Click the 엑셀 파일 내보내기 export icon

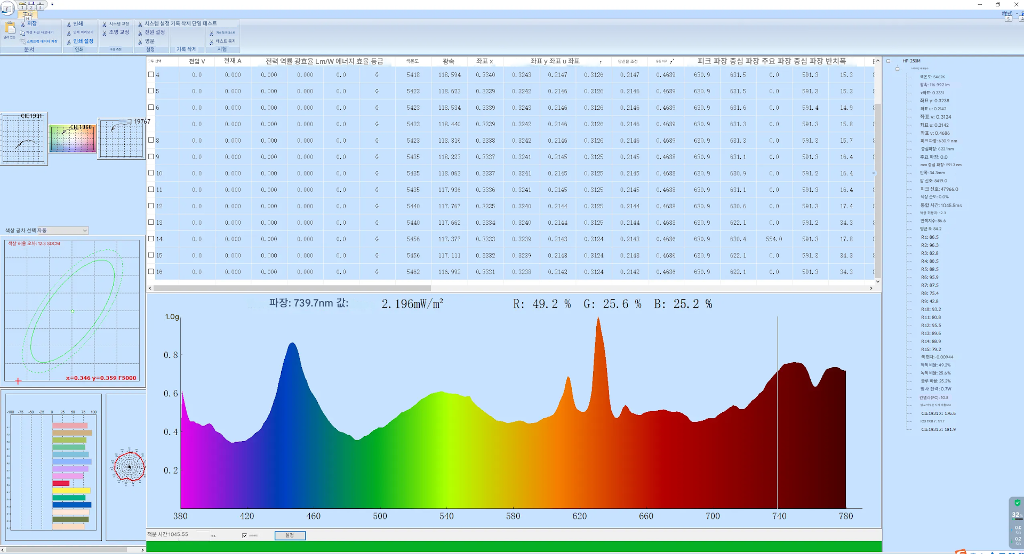23,32
